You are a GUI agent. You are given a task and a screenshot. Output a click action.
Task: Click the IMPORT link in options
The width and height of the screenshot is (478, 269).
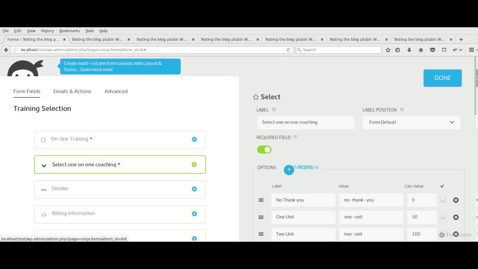coord(303,167)
